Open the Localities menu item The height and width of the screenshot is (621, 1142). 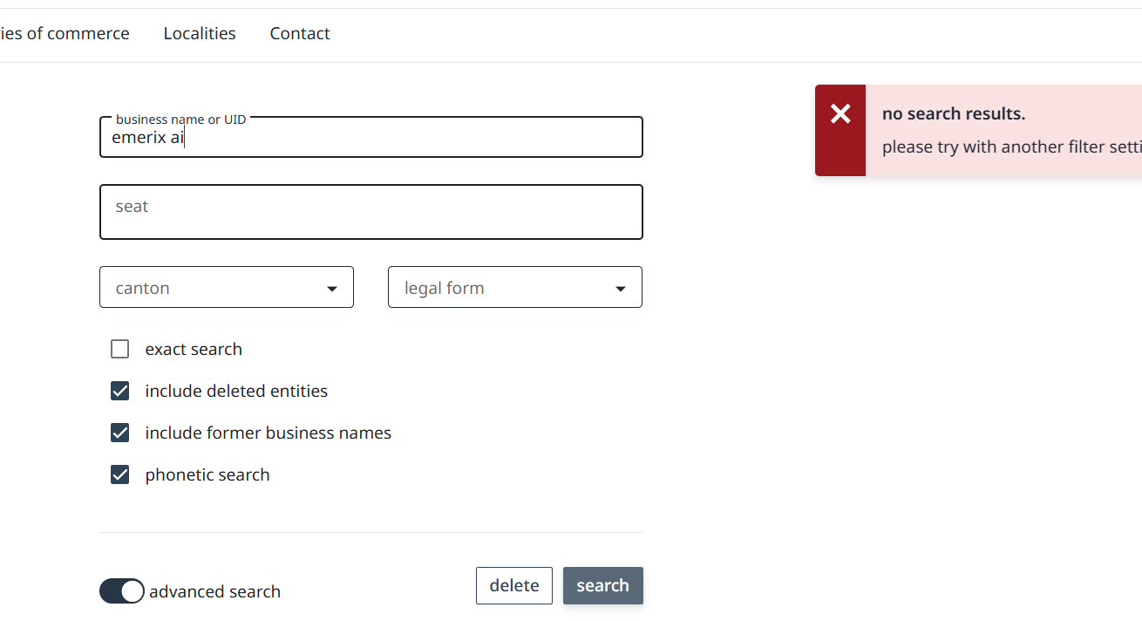(200, 33)
